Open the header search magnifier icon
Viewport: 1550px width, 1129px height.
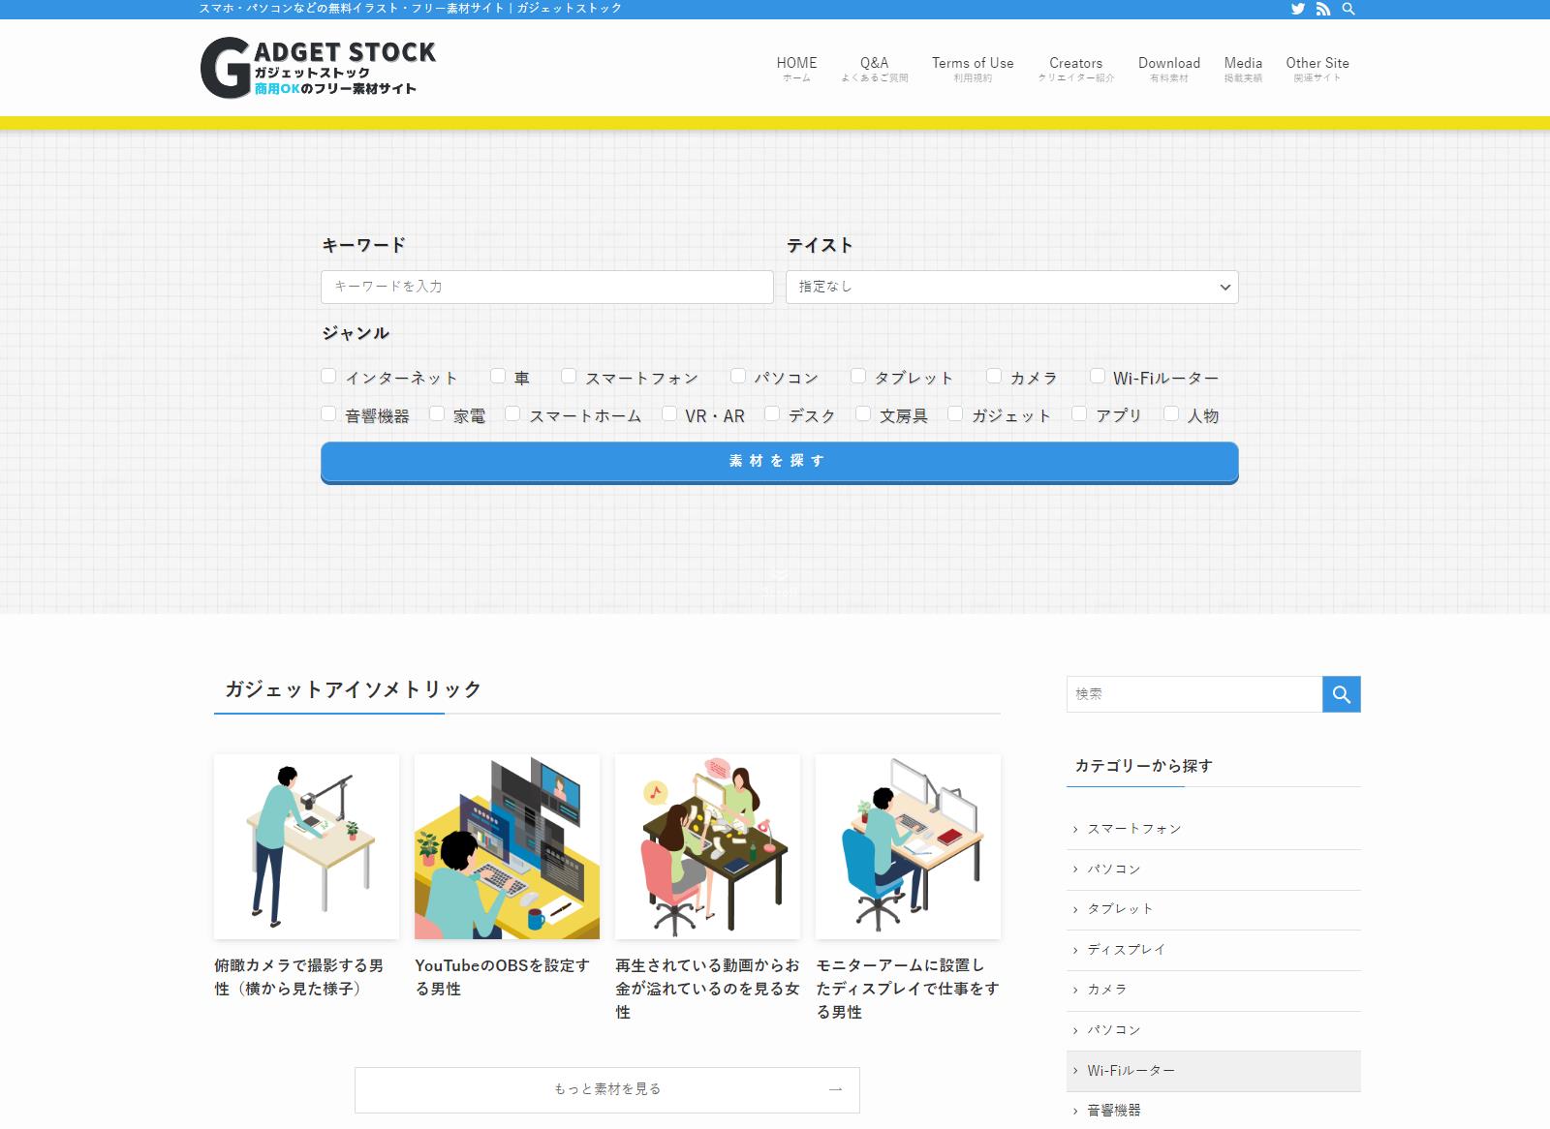[1348, 9]
